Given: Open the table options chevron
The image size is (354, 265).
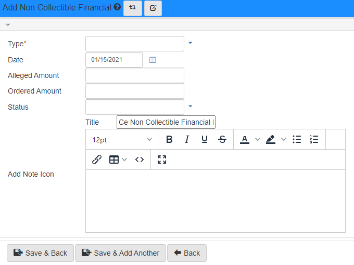Looking at the screenshot, I should [x=124, y=160].
